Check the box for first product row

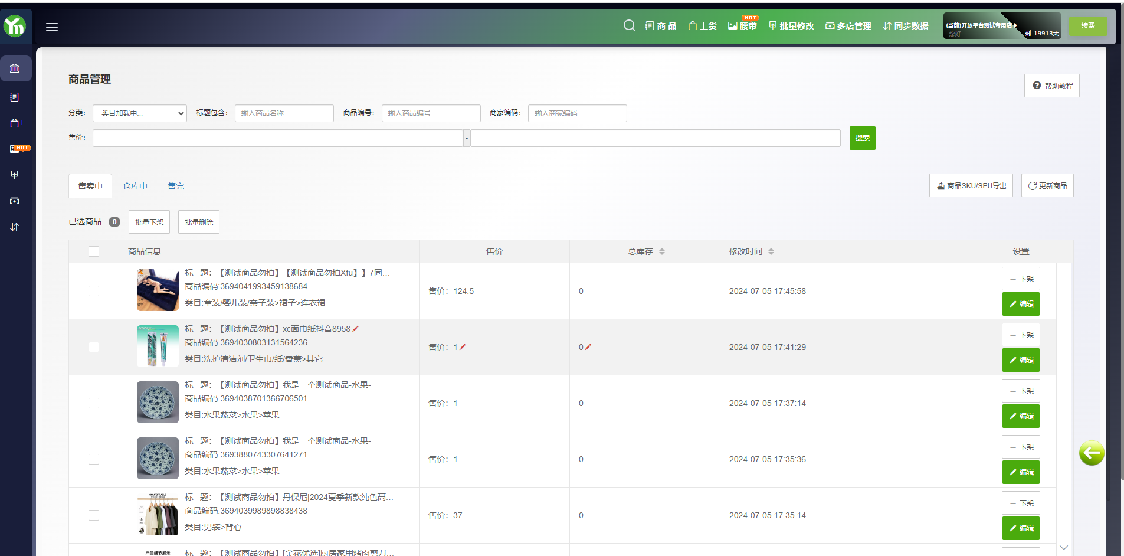tap(94, 291)
